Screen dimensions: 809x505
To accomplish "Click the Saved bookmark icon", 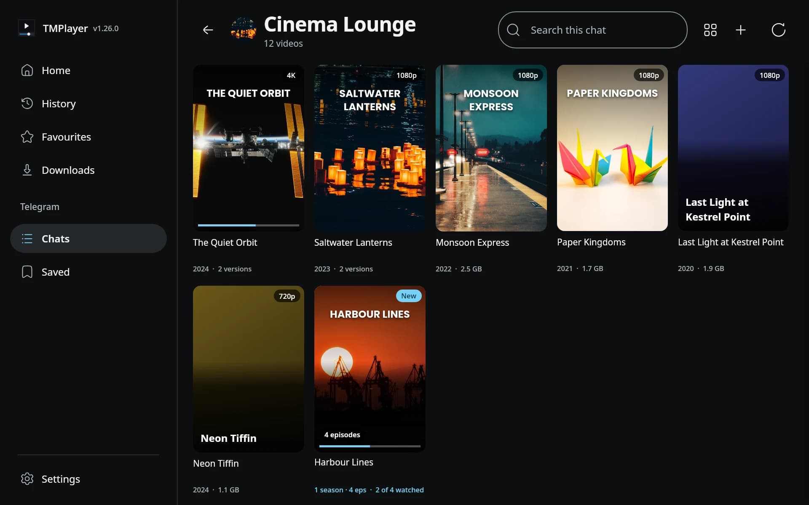I will click(x=27, y=272).
